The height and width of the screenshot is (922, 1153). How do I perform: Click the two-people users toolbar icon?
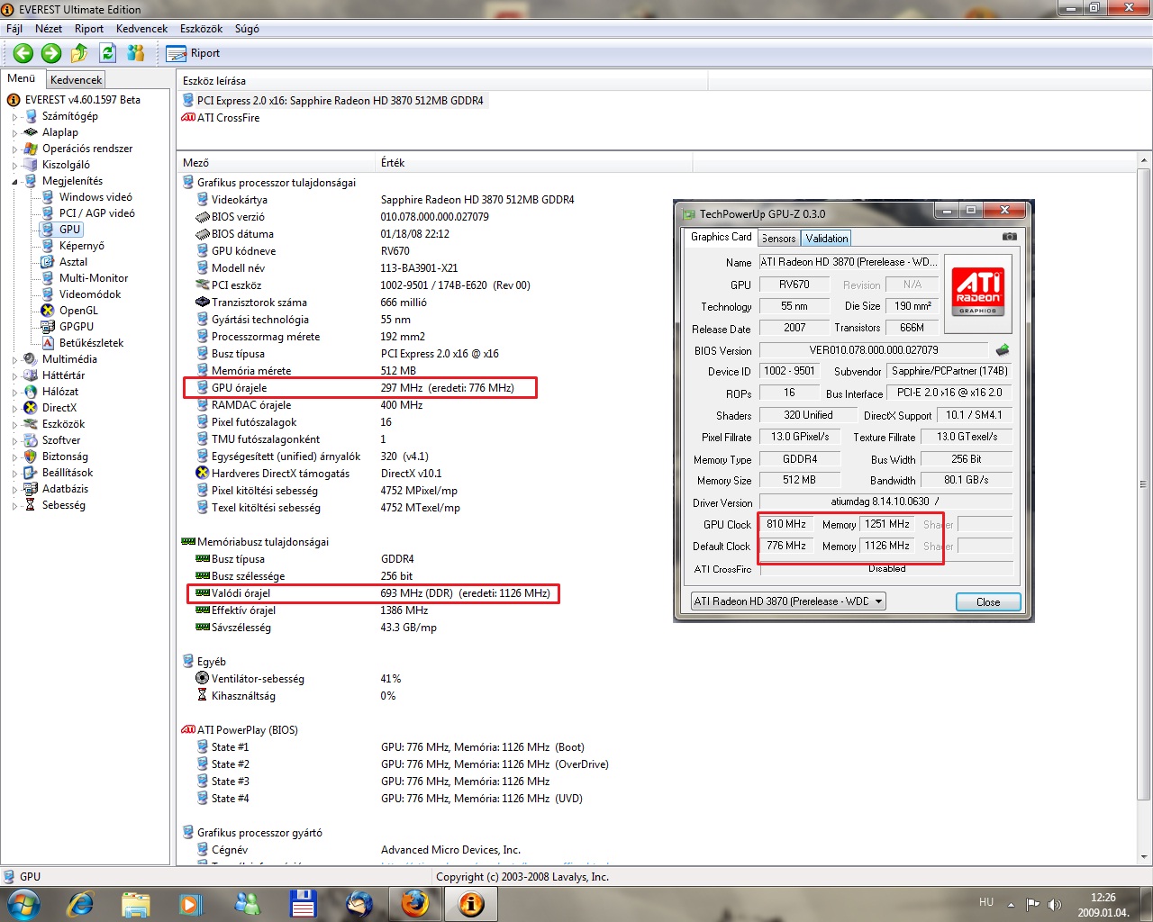(136, 53)
